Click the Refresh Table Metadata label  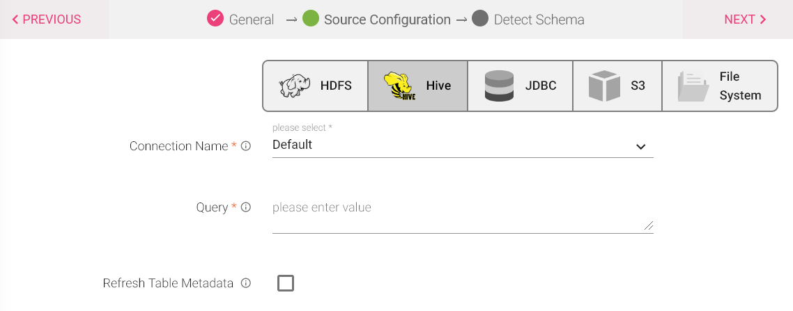coord(168,283)
